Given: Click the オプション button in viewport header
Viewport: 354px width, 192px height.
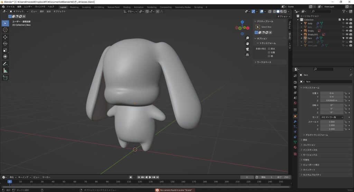Looking at the screenshot, I should (x=283, y=16).
